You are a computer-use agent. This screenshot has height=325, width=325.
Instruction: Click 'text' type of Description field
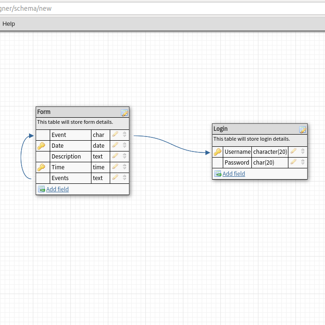click(x=100, y=157)
